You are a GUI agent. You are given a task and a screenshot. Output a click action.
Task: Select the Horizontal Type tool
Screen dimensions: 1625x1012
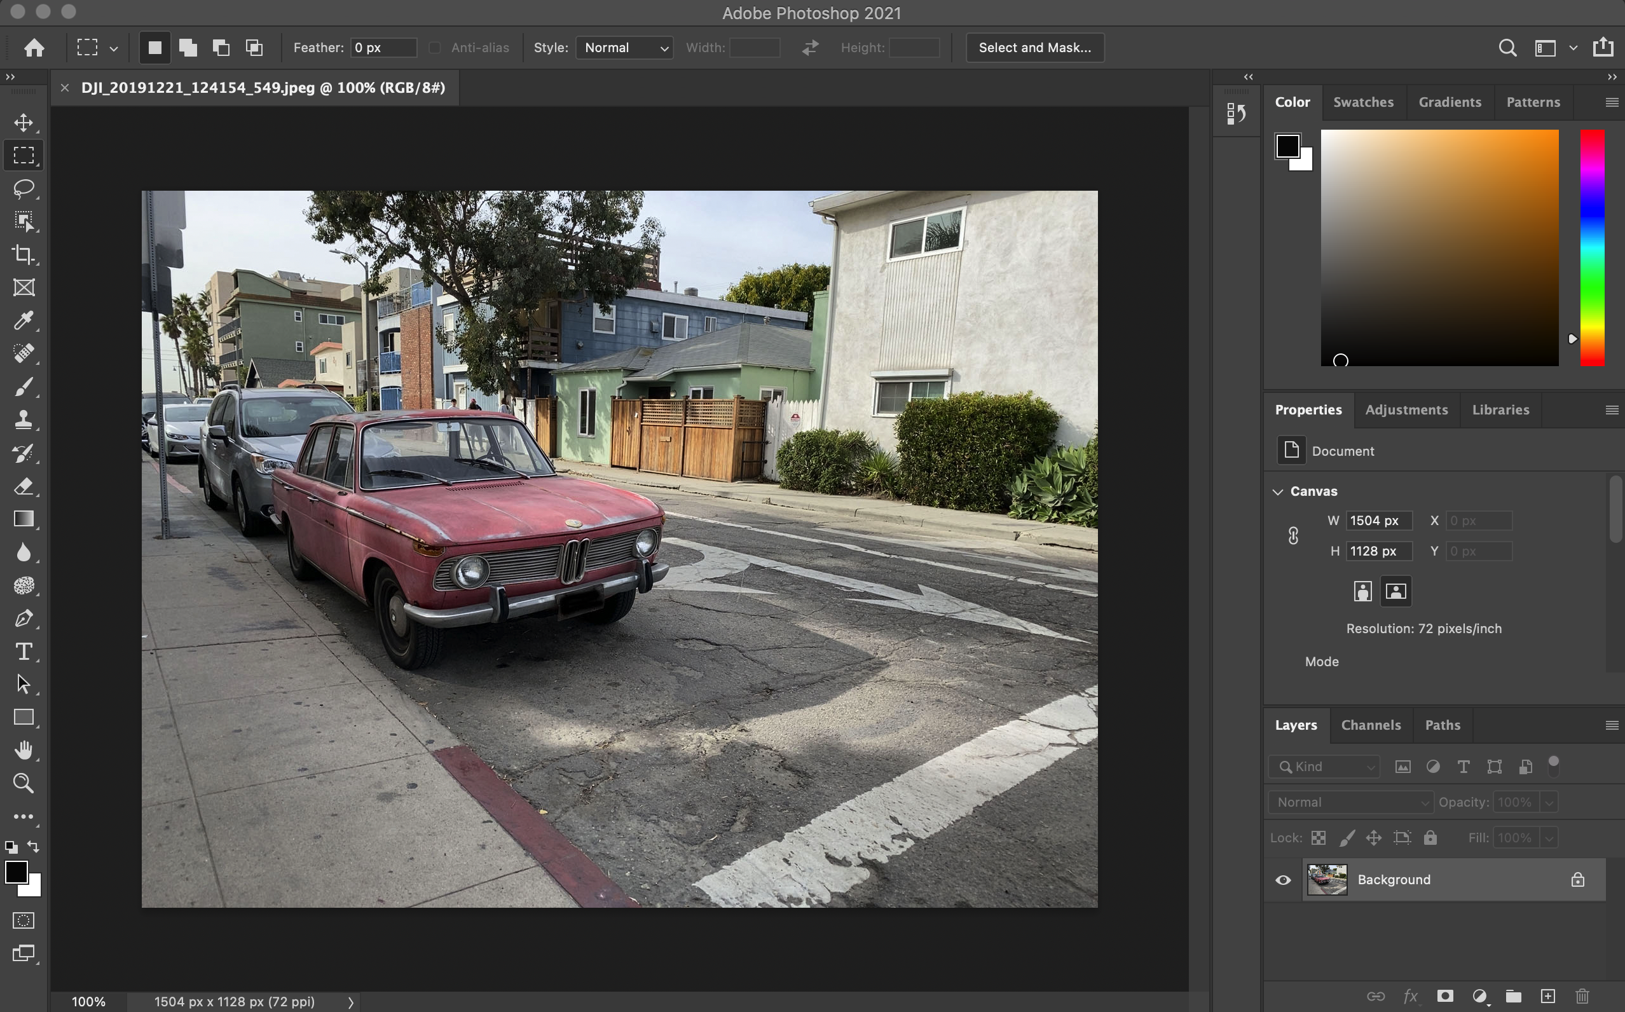coord(24,651)
